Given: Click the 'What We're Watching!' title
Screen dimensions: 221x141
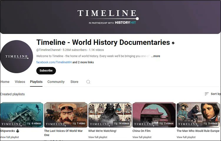Looking at the screenshot, I should coord(103,131).
